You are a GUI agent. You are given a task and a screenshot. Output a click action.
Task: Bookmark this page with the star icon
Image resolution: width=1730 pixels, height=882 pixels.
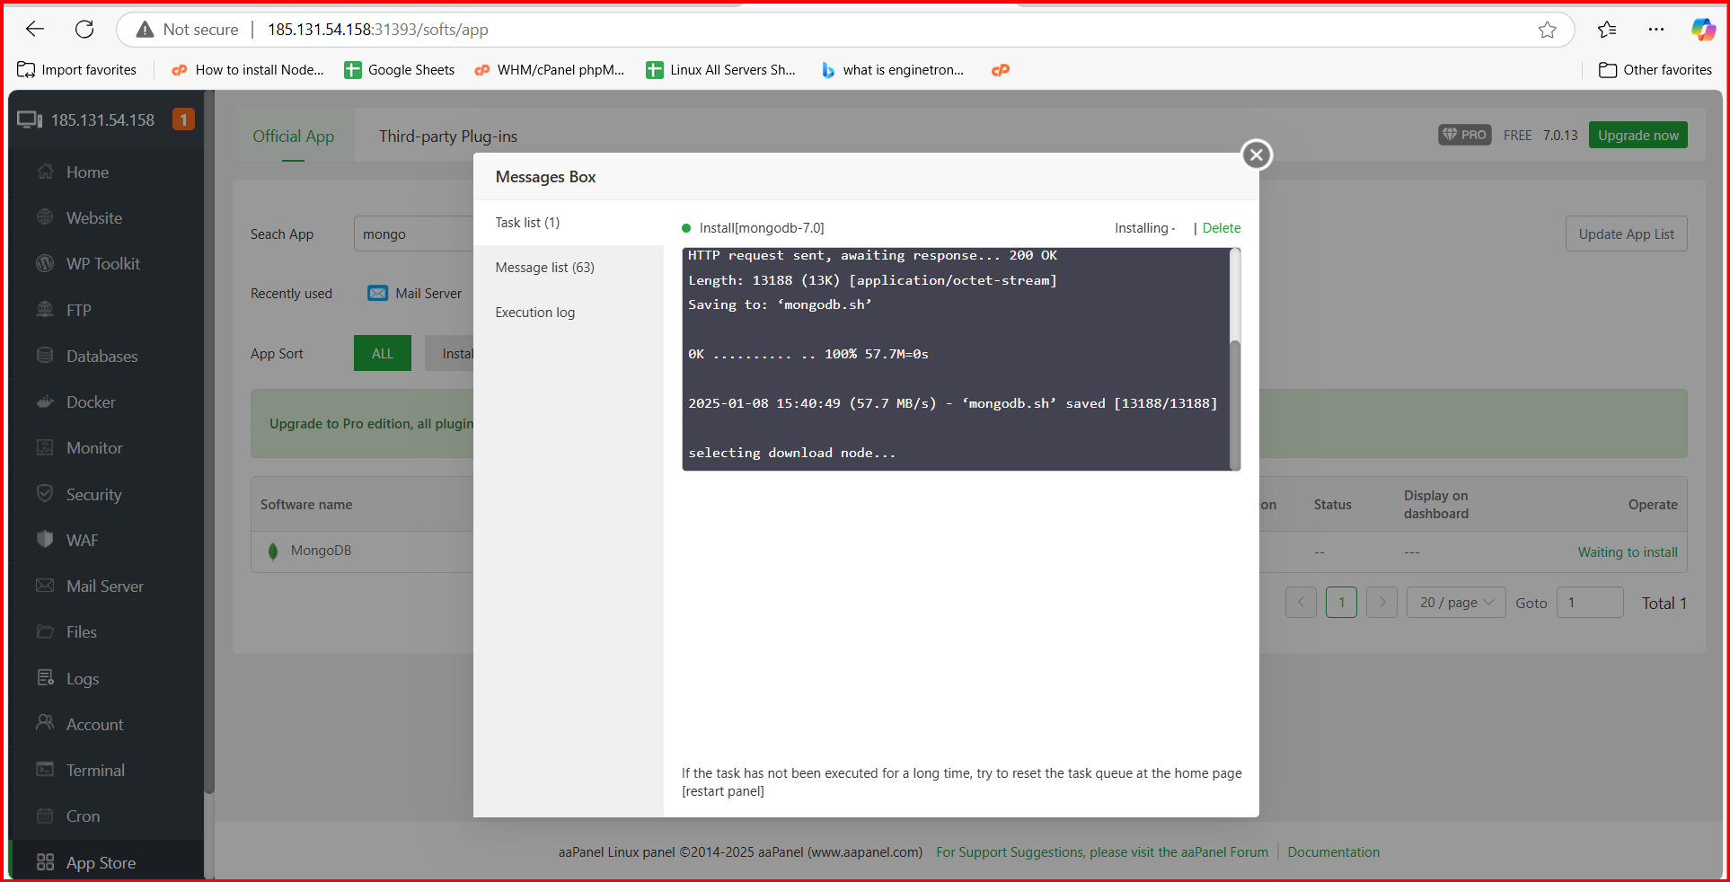(x=1547, y=30)
